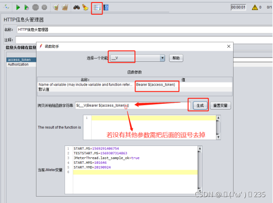
Task: Open the function selection combo box
Action: point(137,58)
